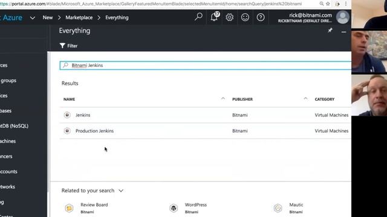Viewport: 387px width, 217px height.
Task: Click the WordPress logo icon
Action: (174, 208)
